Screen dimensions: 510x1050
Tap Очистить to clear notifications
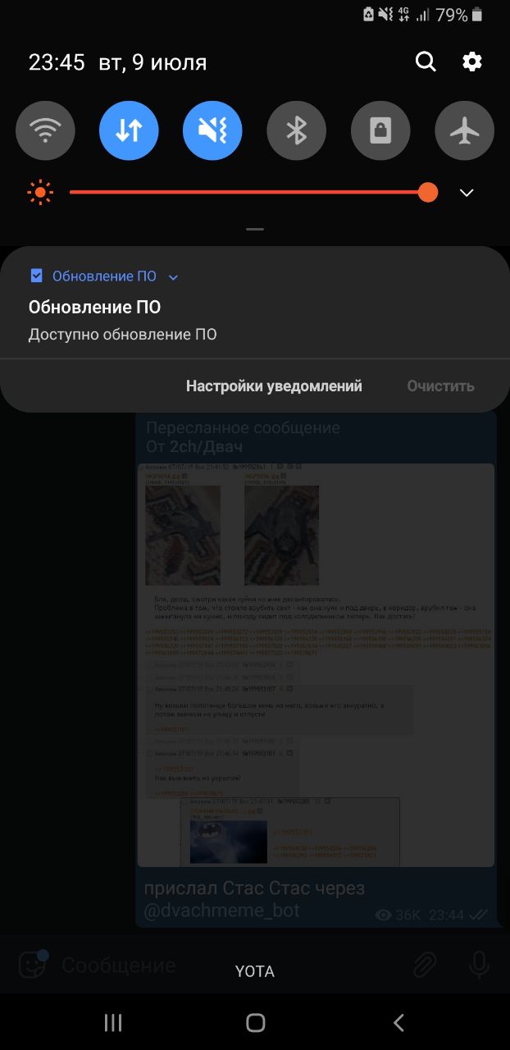440,386
